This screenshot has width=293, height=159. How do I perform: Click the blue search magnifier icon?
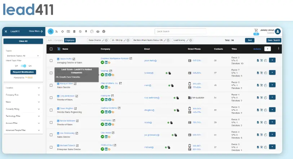point(51,32)
